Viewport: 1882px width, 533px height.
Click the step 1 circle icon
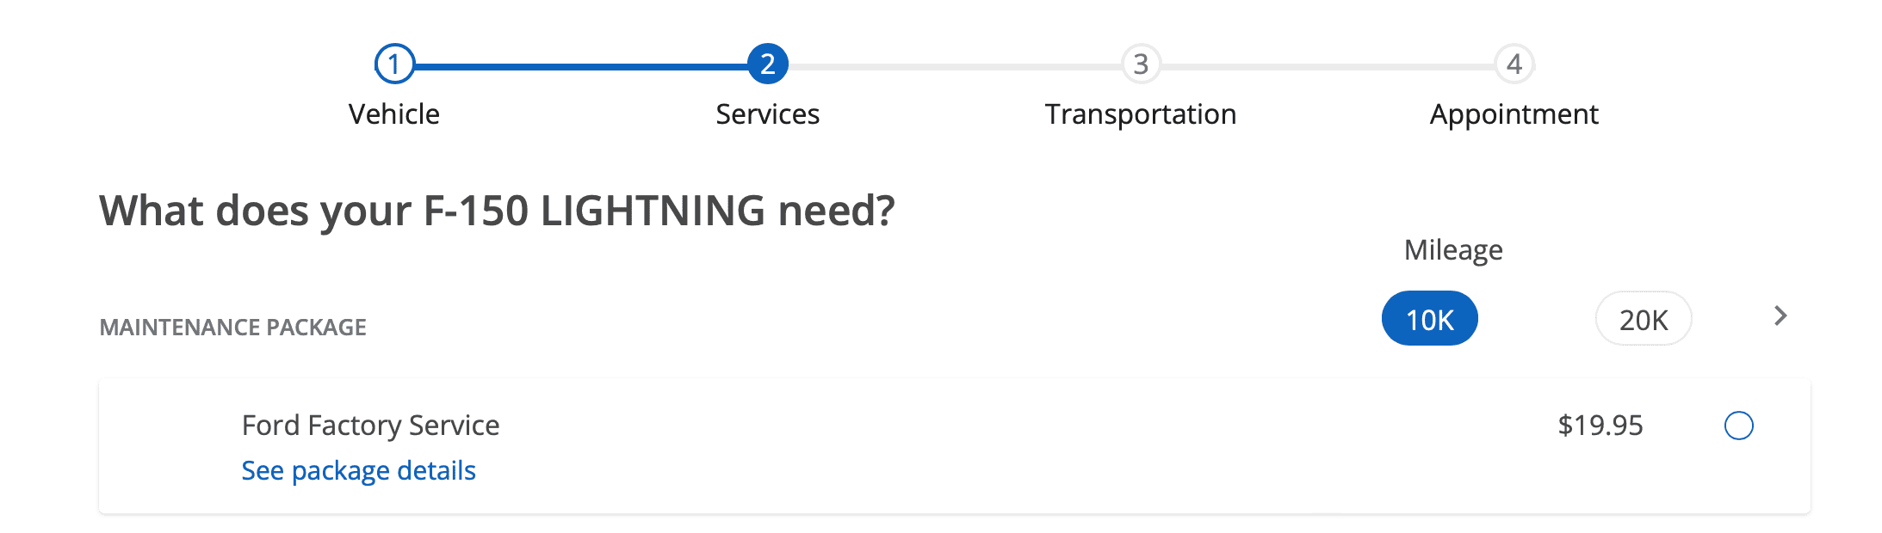click(394, 64)
